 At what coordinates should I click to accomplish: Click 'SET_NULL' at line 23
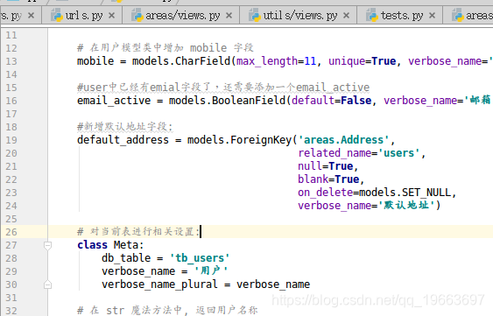(426, 193)
